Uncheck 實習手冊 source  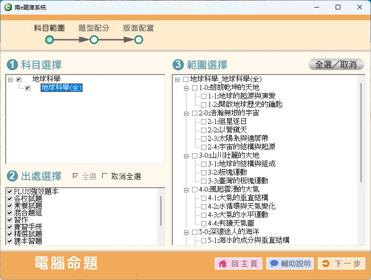(10, 227)
